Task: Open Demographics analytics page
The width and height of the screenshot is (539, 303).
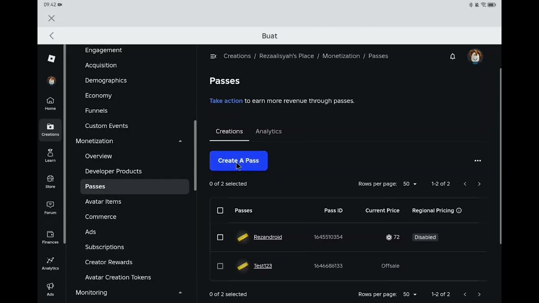Action: point(106,80)
